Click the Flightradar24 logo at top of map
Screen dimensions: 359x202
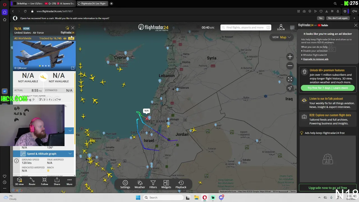pos(153,27)
